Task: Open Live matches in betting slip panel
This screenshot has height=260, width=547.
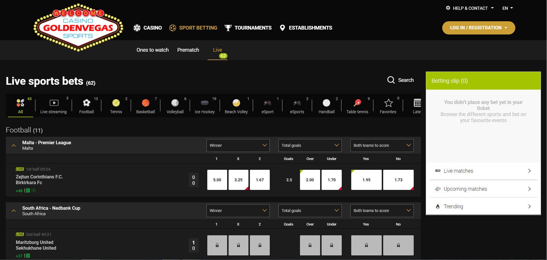Action: pyautogui.click(x=483, y=171)
